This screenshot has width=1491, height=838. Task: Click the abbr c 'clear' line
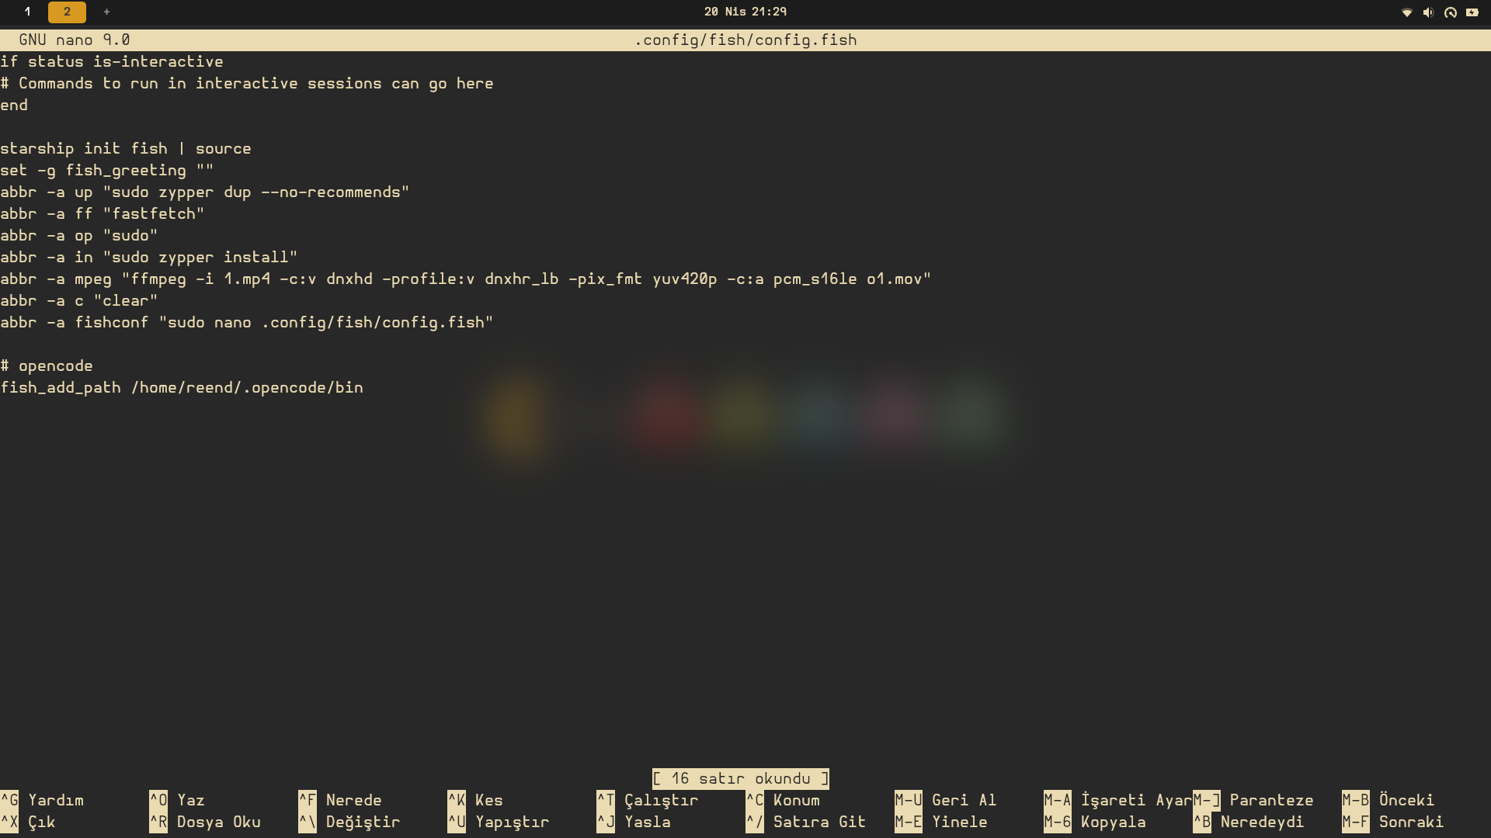coord(79,300)
